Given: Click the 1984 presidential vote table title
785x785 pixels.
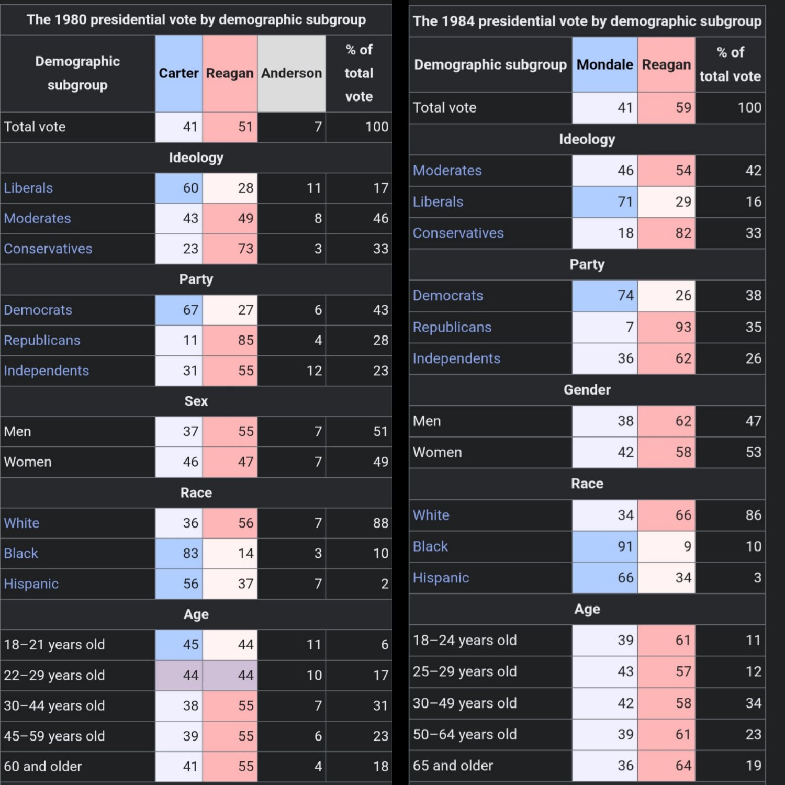Looking at the screenshot, I should tap(587, 21).
